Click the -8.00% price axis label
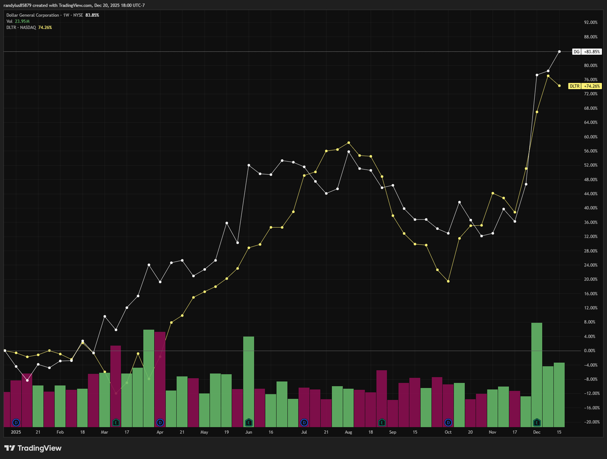The height and width of the screenshot is (459, 607). (x=590, y=379)
